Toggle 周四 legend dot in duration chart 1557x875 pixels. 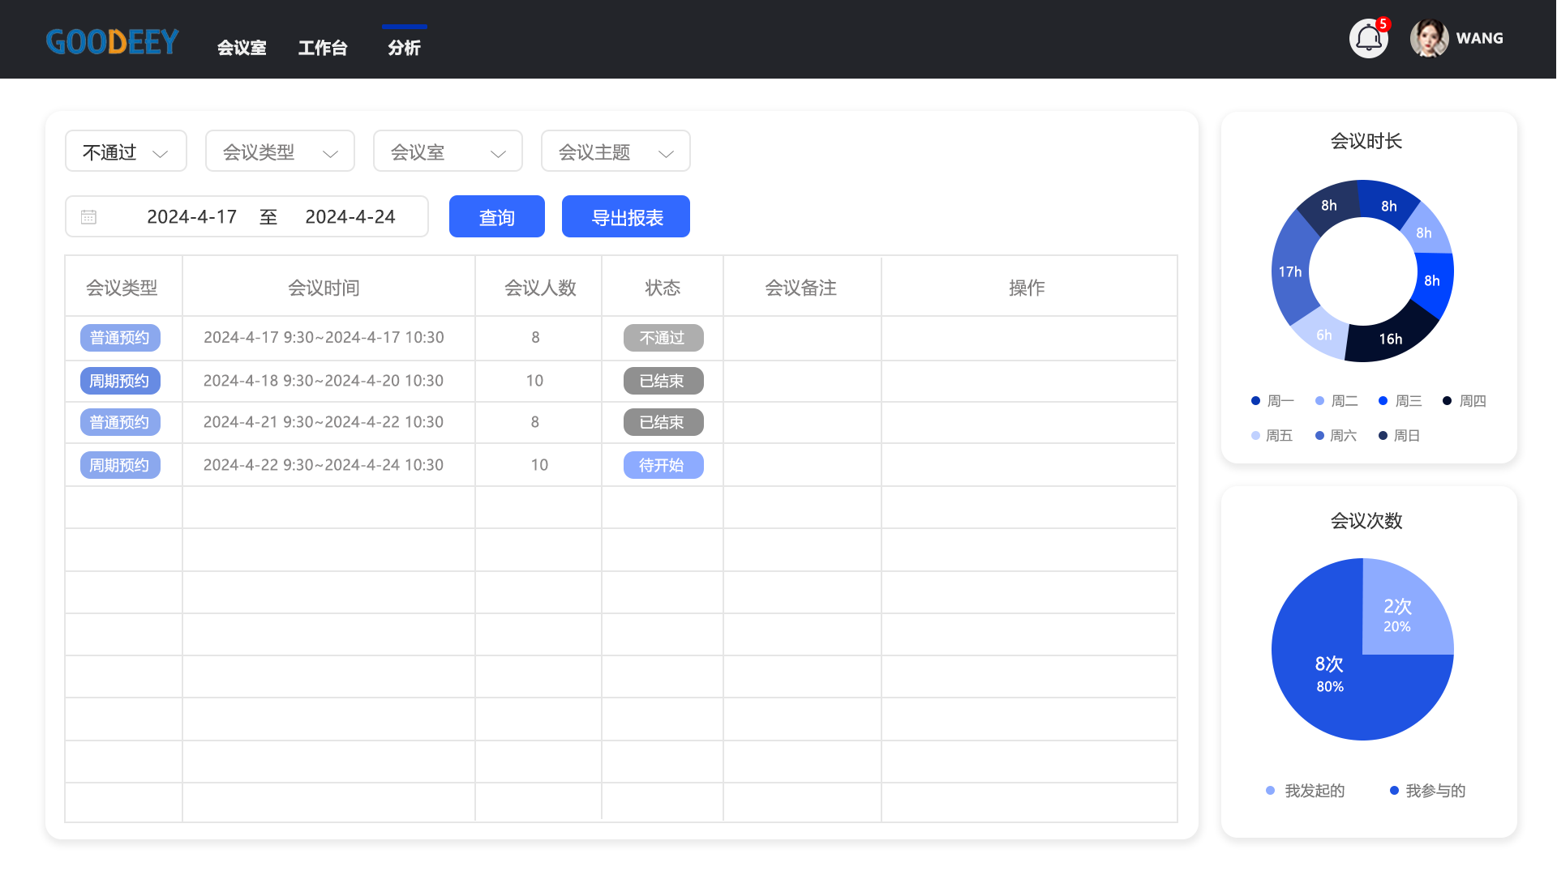[x=1447, y=401]
